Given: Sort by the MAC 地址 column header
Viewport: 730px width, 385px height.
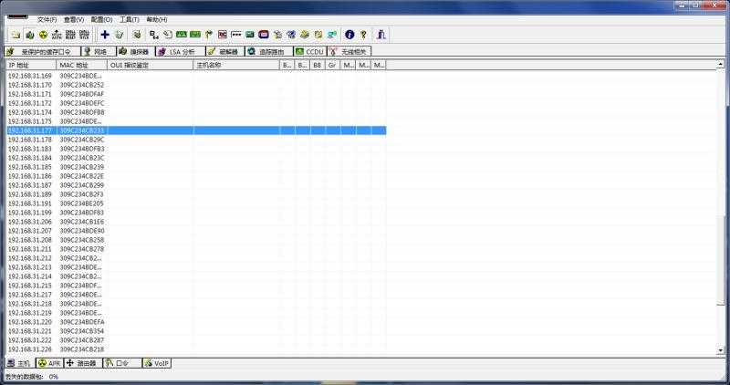Looking at the screenshot, I should [x=82, y=65].
